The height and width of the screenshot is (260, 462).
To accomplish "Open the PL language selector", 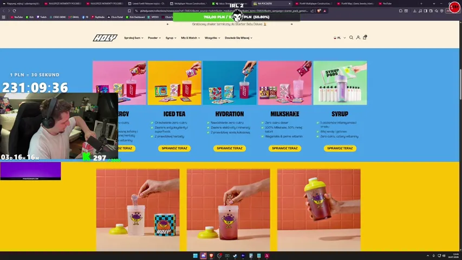I will pyautogui.click(x=340, y=38).
